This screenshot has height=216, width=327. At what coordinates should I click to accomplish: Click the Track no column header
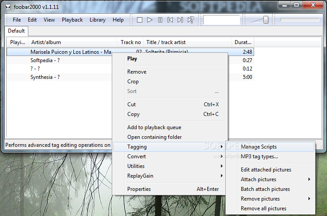pyautogui.click(x=130, y=42)
